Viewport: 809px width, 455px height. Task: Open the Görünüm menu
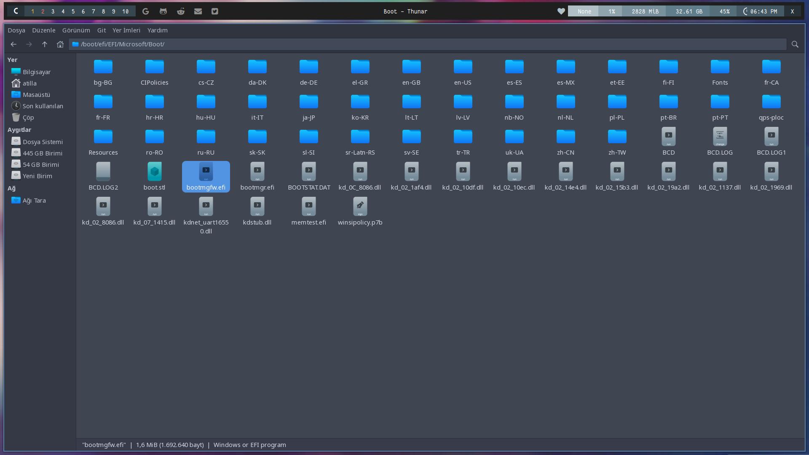(76, 30)
